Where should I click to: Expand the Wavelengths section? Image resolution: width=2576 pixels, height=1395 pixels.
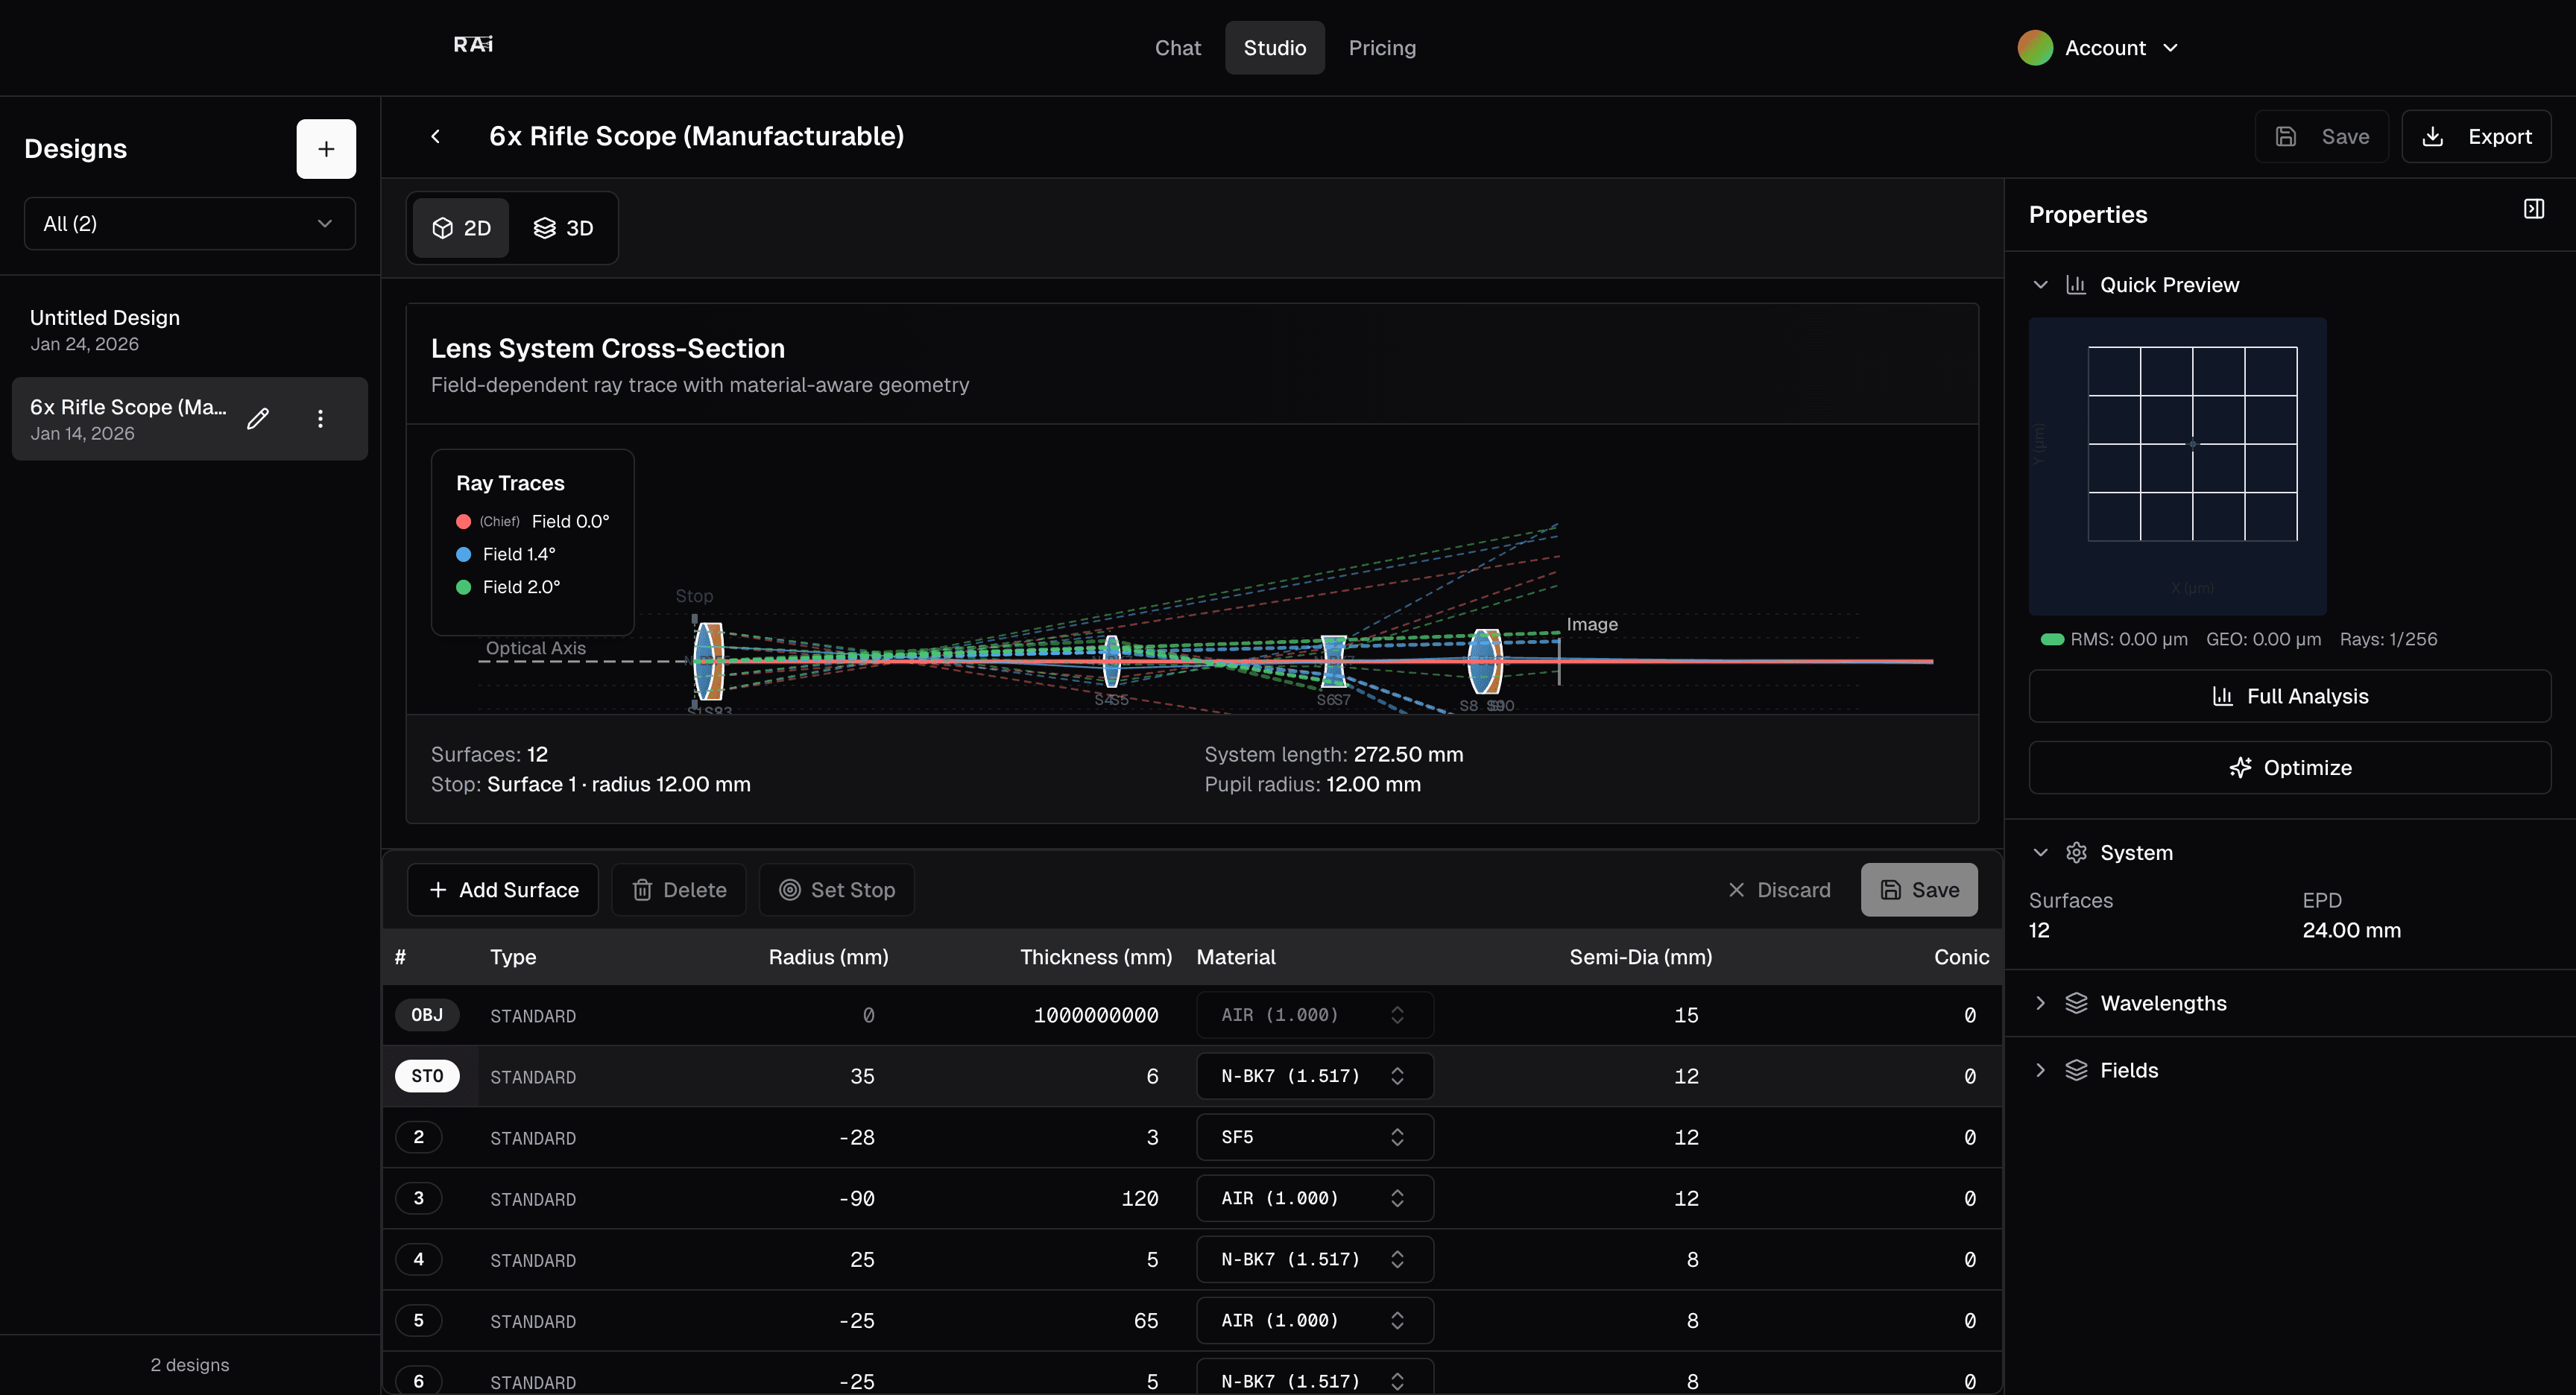point(2162,1003)
